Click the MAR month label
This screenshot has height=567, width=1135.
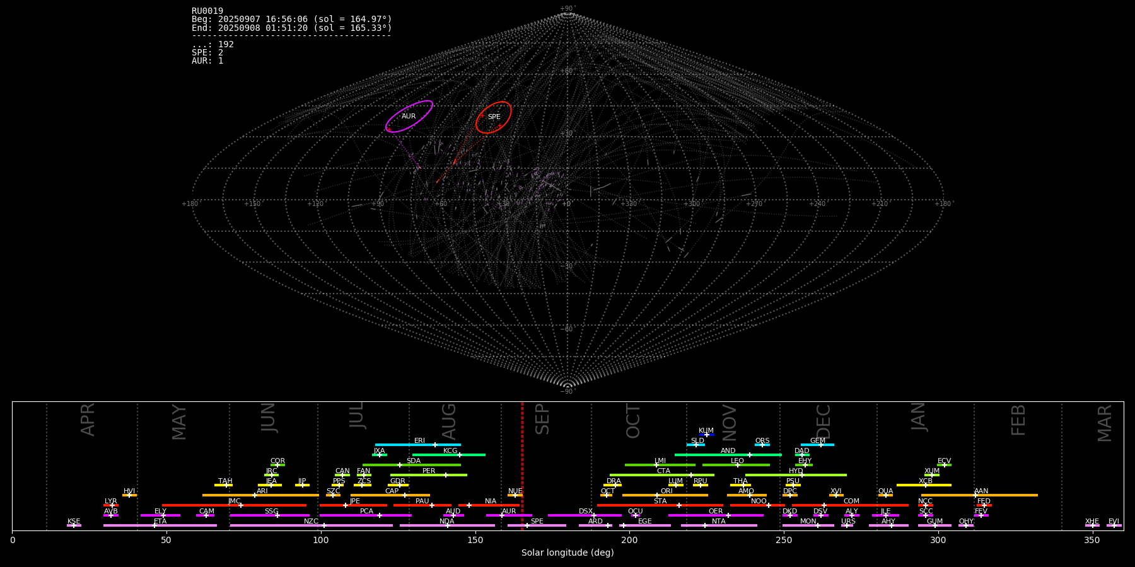[1105, 423]
